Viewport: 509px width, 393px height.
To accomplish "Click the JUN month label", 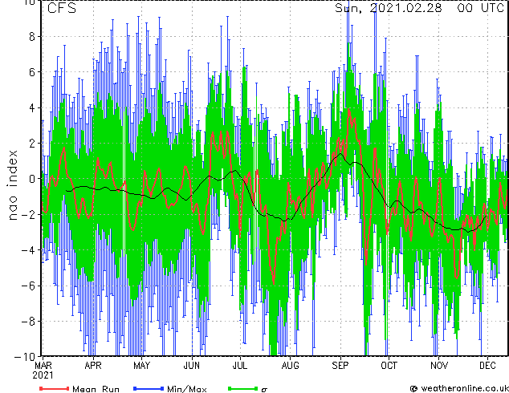I will point(192,366).
